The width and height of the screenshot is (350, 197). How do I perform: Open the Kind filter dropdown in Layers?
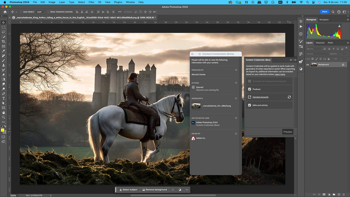[314, 49]
